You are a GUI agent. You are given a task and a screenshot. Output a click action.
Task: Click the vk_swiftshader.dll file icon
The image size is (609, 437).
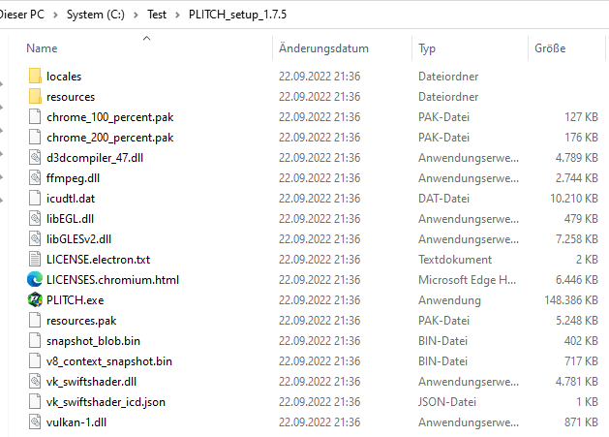[35, 381]
